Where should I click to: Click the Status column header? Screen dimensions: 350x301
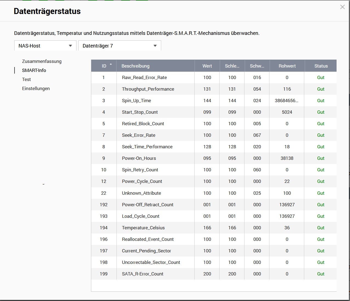coord(321,66)
